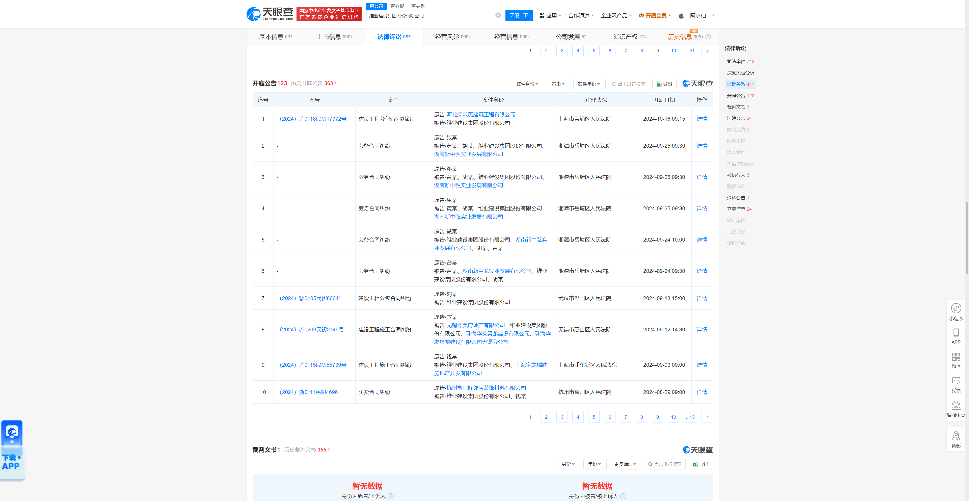Open 杭州富阳好邻居装饰材料有限公司 link

[486, 388]
